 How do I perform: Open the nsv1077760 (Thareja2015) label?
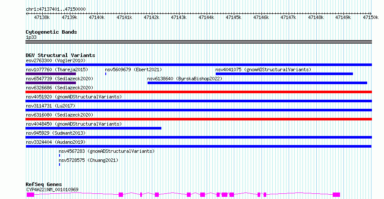click(57, 69)
